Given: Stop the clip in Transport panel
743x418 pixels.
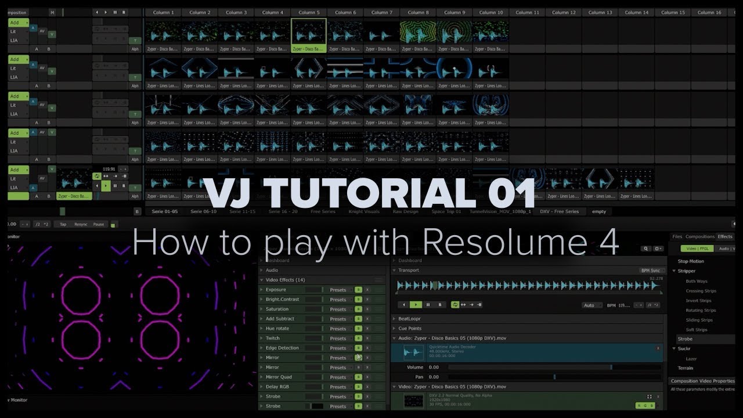Looking at the screenshot, I should [439, 304].
